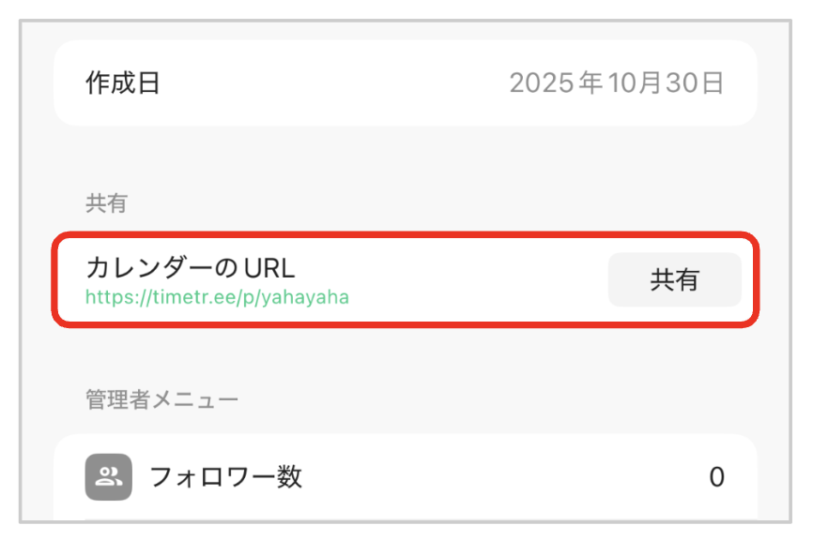Click blank area between URL and 共有 button
This screenshot has width=813, height=540.
click(x=479, y=280)
